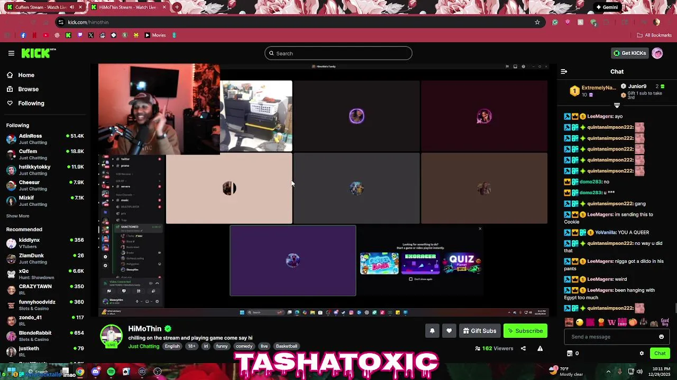
Task: Click the comedy tag
Action: 244,346
